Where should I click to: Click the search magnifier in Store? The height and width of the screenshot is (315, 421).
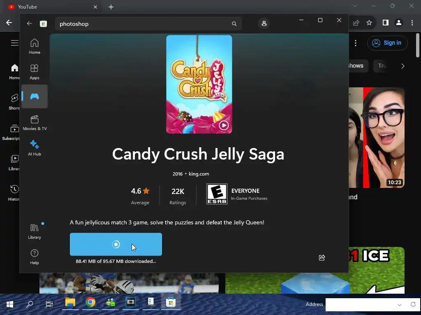click(234, 24)
